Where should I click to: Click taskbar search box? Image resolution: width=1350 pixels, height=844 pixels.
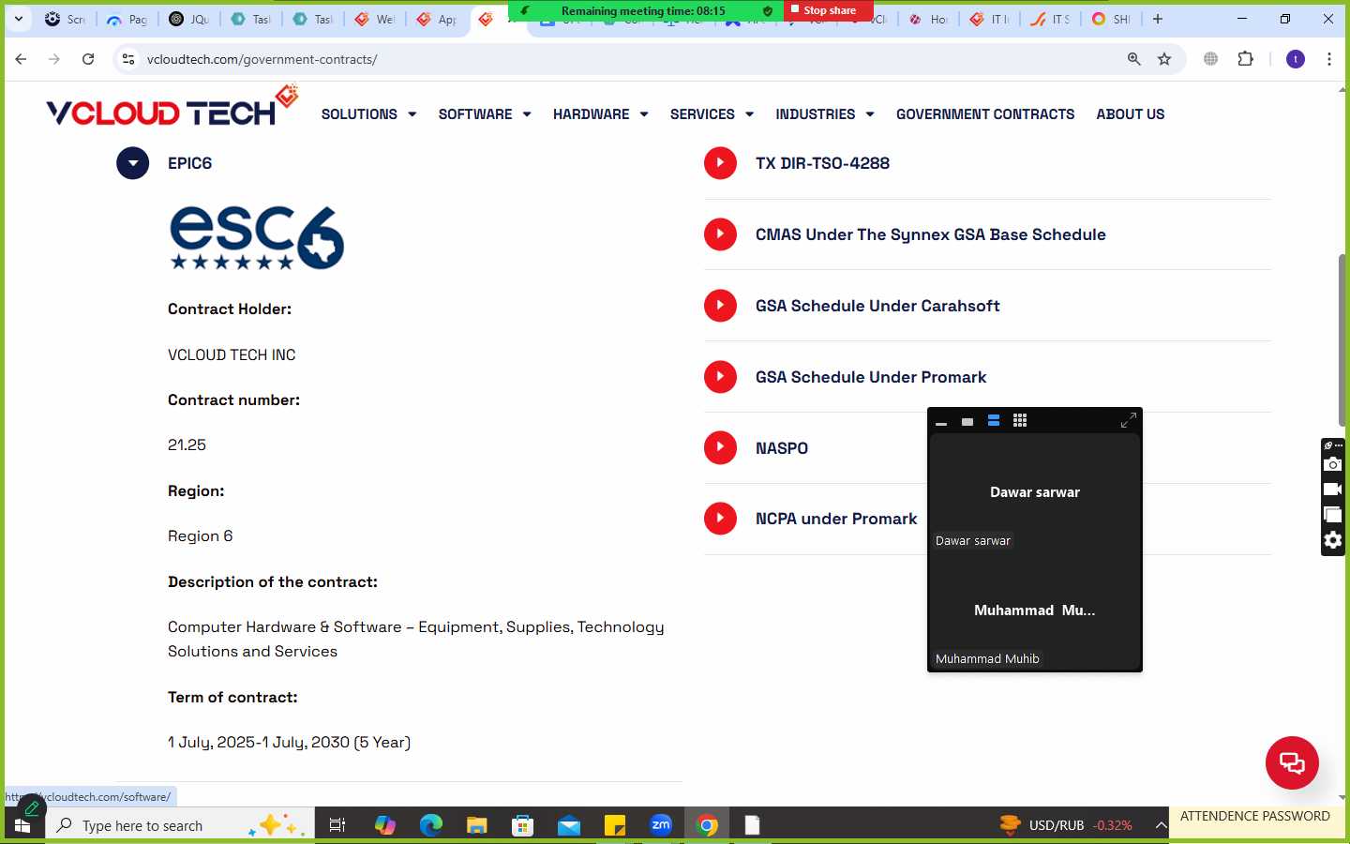[x=179, y=825]
